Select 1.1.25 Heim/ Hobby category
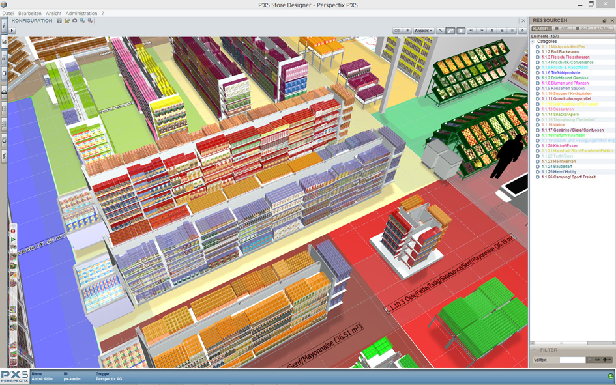This screenshot has width=616, height=385. point(558,172)
